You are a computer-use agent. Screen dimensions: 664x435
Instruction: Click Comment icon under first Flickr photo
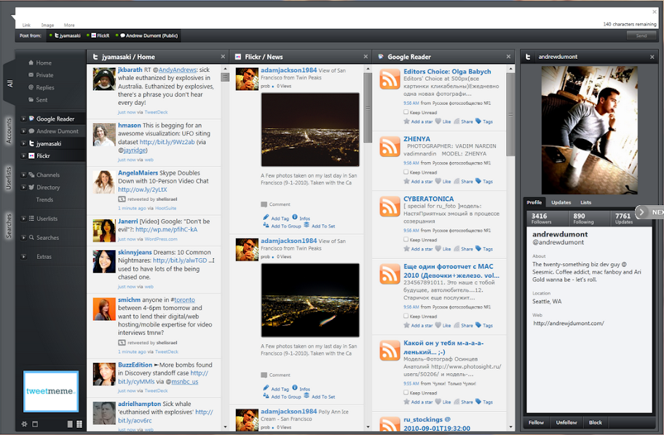(x=264, y=204)
